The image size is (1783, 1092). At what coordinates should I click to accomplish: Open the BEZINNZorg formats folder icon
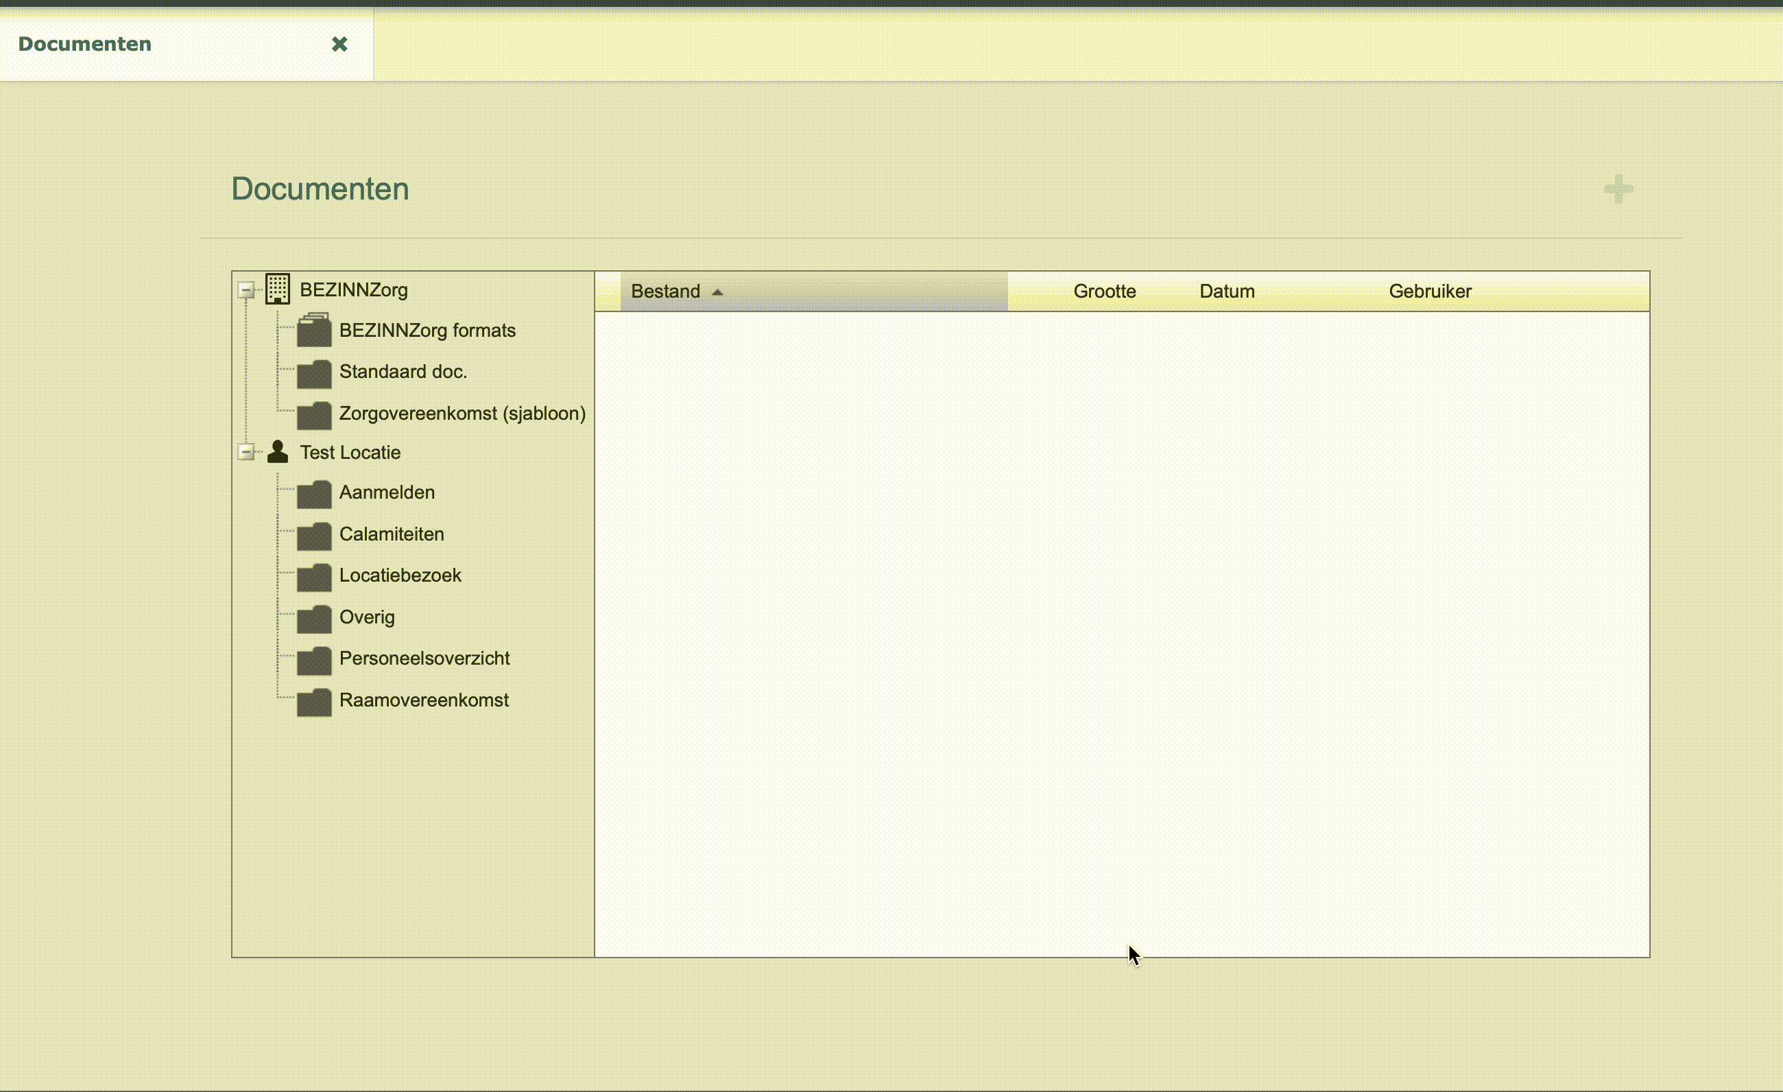[315, 330]
